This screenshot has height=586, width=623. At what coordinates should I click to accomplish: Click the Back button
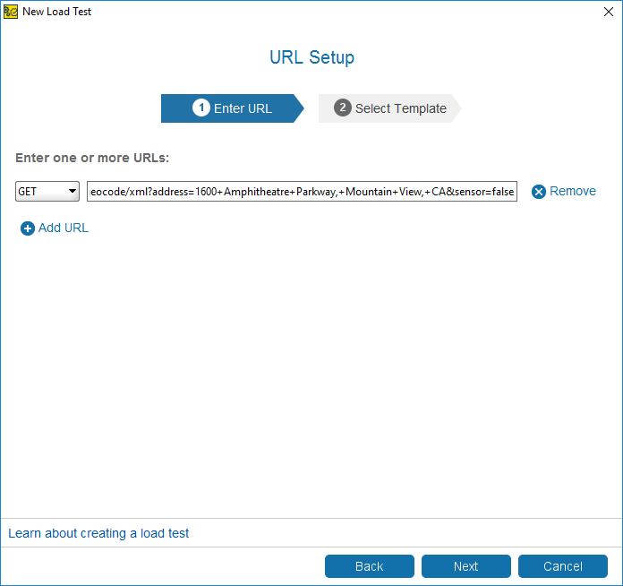370,566
